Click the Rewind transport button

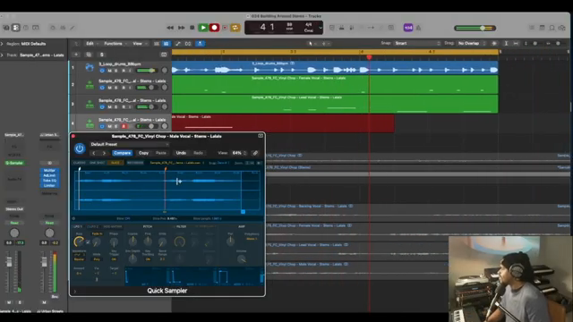click(x=170, y=28)
